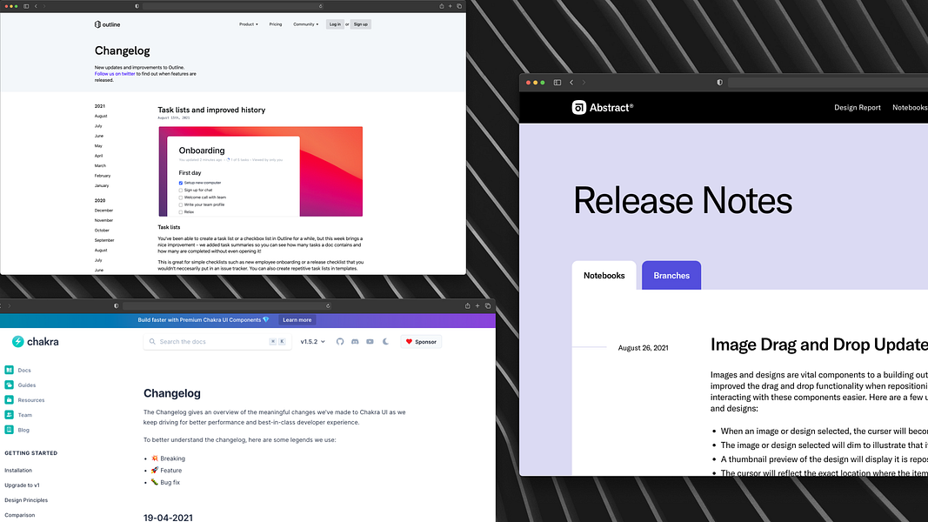
Task: Open Pricing in the Outline navigation
Action: [x=275, y=24]
